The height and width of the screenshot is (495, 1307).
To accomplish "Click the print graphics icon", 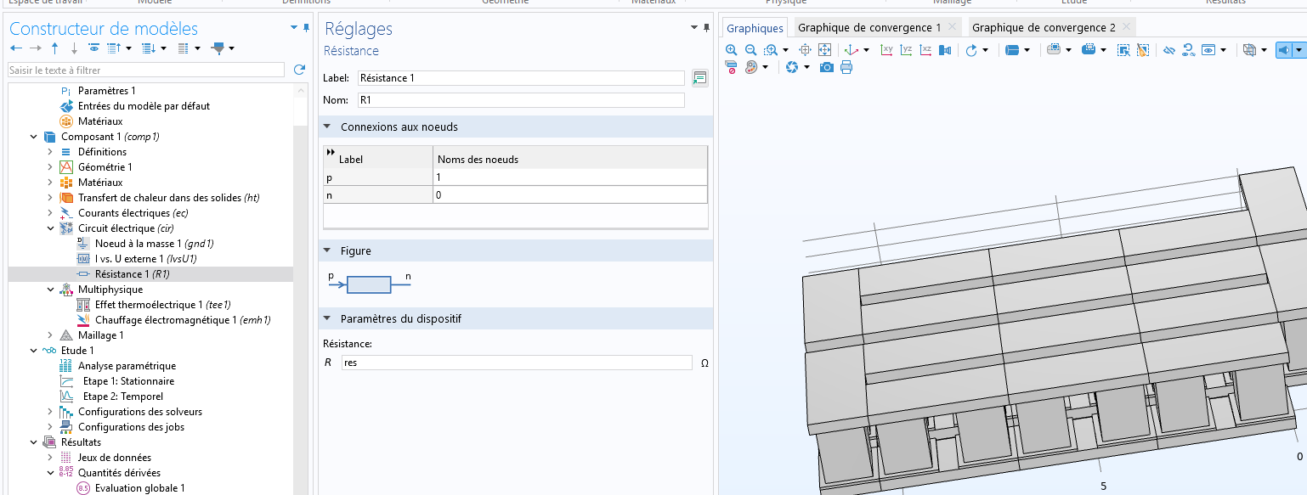I will 846,67.
